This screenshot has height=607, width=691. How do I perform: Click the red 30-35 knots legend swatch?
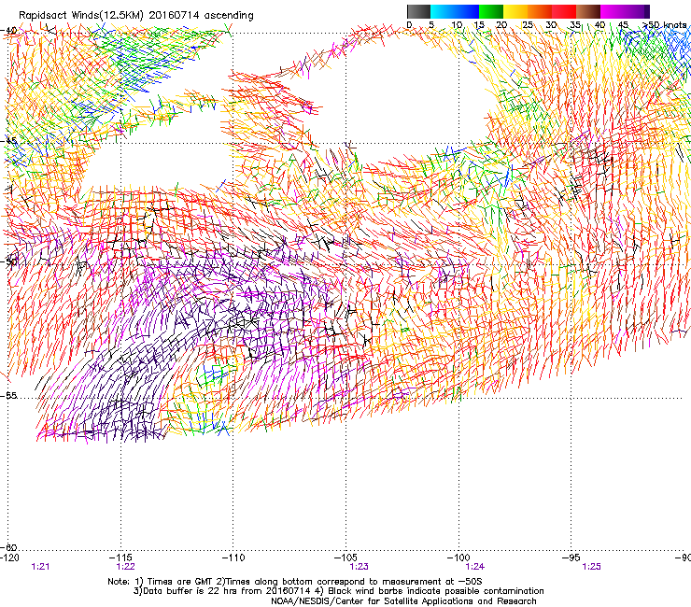pyautogui.click(x=564, y=11)
